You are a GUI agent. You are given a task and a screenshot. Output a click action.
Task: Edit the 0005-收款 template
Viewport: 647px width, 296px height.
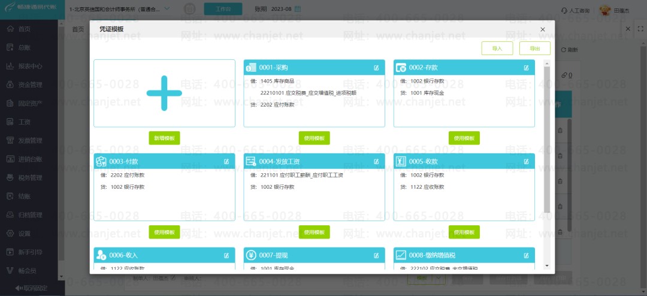click(526, 161)
